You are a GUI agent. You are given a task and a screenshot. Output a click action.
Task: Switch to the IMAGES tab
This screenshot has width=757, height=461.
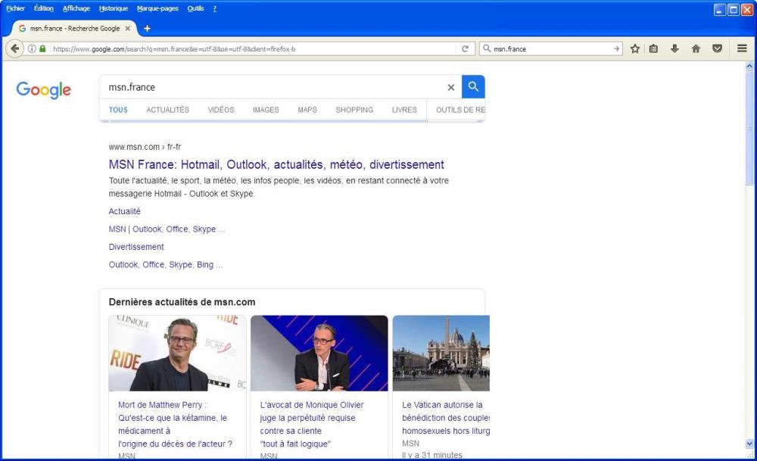[266, 110]
